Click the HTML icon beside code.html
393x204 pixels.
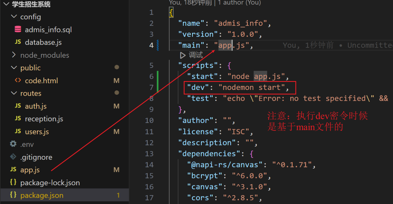[18, 81]
